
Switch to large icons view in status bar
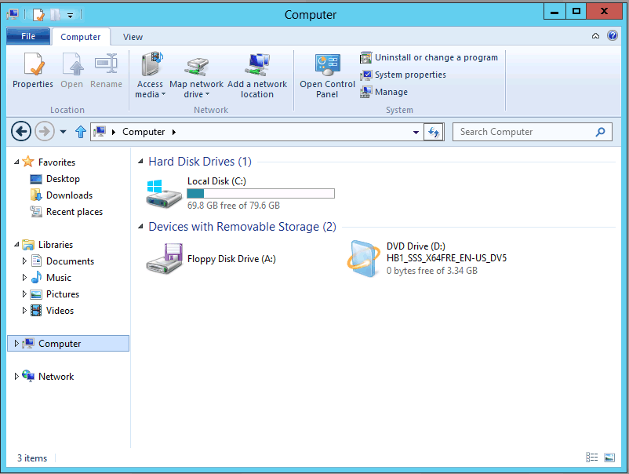[x=609, y=458]
